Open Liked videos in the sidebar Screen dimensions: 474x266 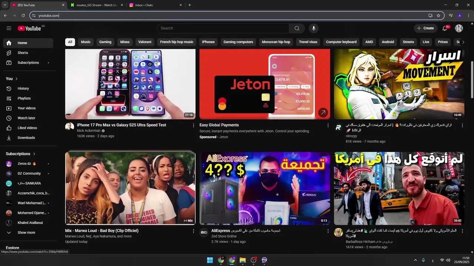pyautogui.click(x=28, y=128)
